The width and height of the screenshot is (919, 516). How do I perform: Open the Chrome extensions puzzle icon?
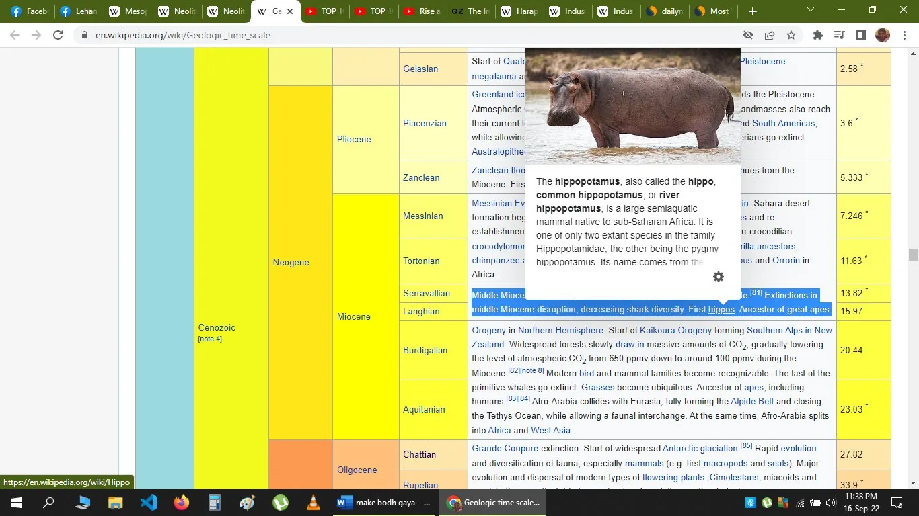coord(817,35)
